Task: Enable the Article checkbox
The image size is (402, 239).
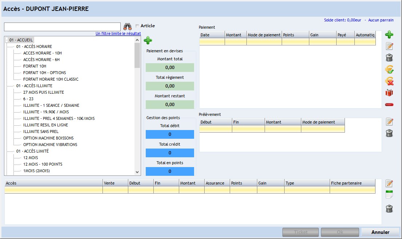Action: (x=137, y=26)
